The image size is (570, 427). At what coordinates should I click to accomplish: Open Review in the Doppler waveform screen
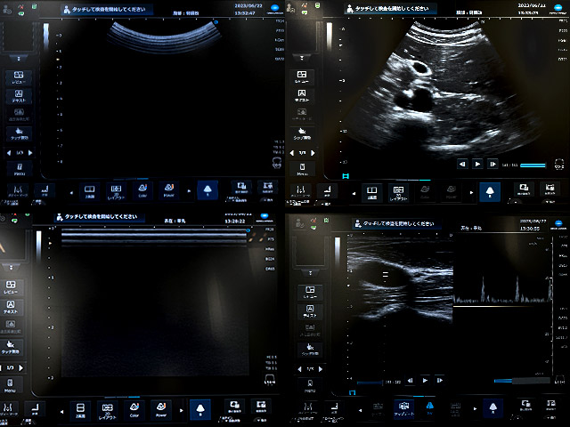(310, 292)
